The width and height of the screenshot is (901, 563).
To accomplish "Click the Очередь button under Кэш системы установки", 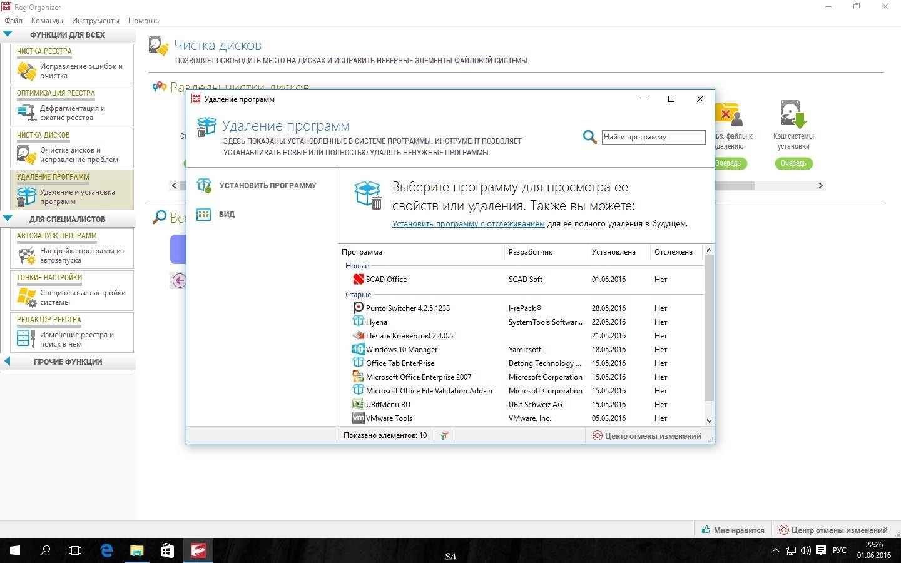I will 793,163.
